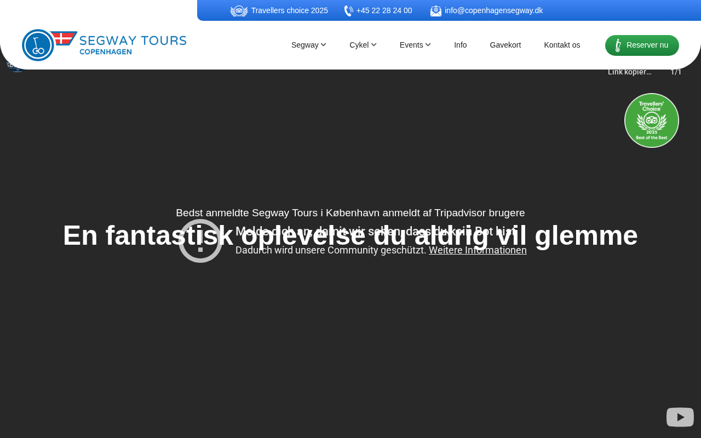Screen dimensions: 701x438
Task: Click the exclamation mark warning icon
Action: (200, 241)
